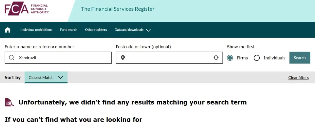Go to Other registers
Image resolution: width=315 pixels, height=122 pixels.
tap(96, 30)
